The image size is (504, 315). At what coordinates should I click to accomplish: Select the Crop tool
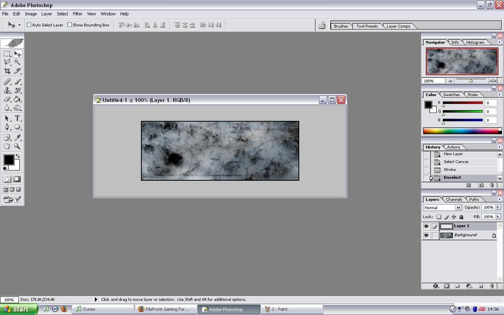point(7,71)
